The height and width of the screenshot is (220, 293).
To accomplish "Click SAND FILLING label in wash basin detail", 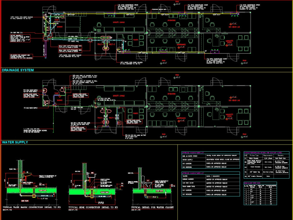I will [x=25, y=201].
